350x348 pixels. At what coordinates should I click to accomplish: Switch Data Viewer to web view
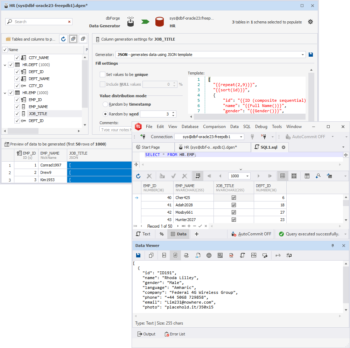click(x=209, y=255)
